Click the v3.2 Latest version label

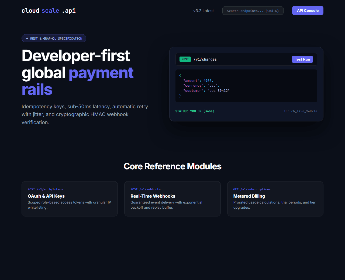click(x=203, y=11)
